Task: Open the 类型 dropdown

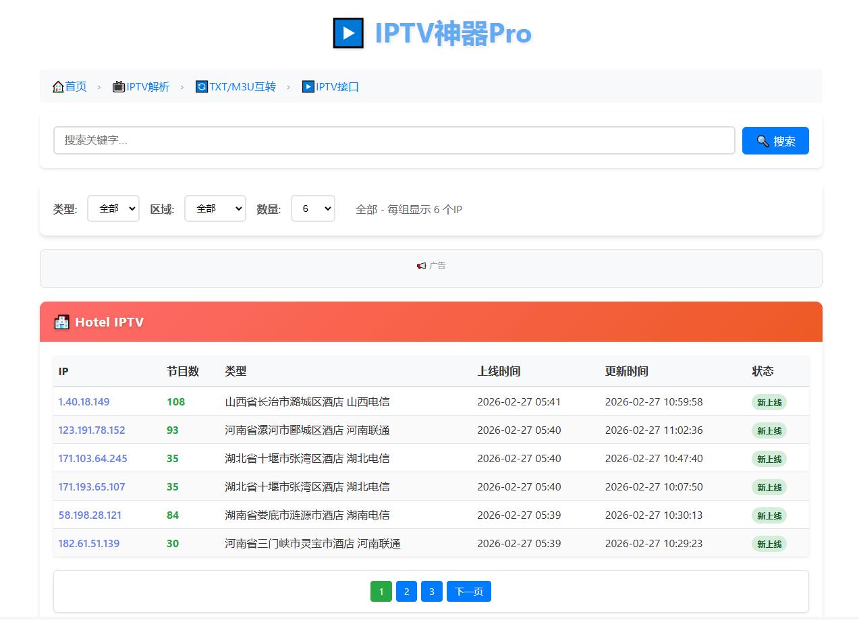Action: (113, 209)
